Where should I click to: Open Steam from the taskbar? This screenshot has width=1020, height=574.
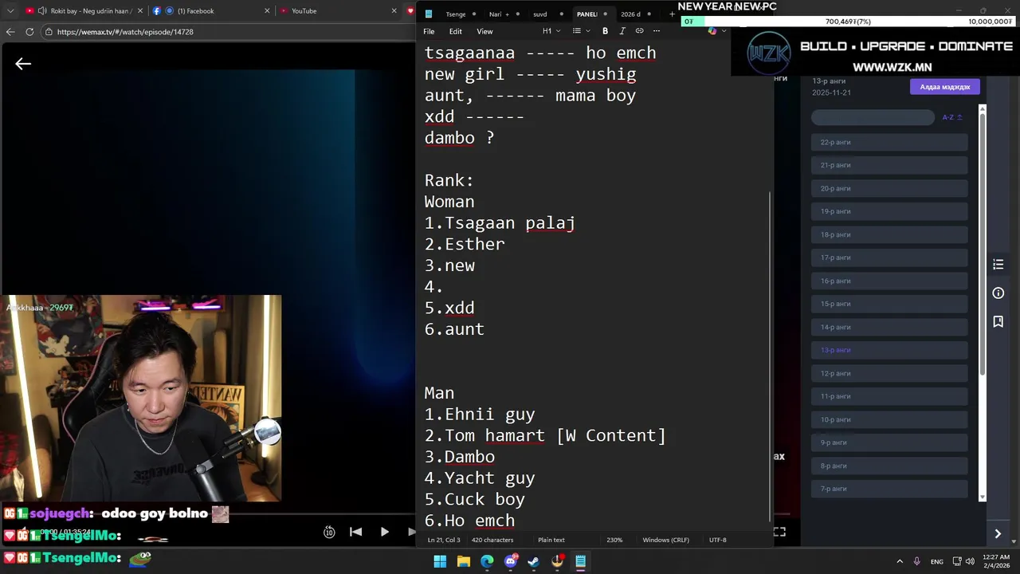tap(533, 561)
